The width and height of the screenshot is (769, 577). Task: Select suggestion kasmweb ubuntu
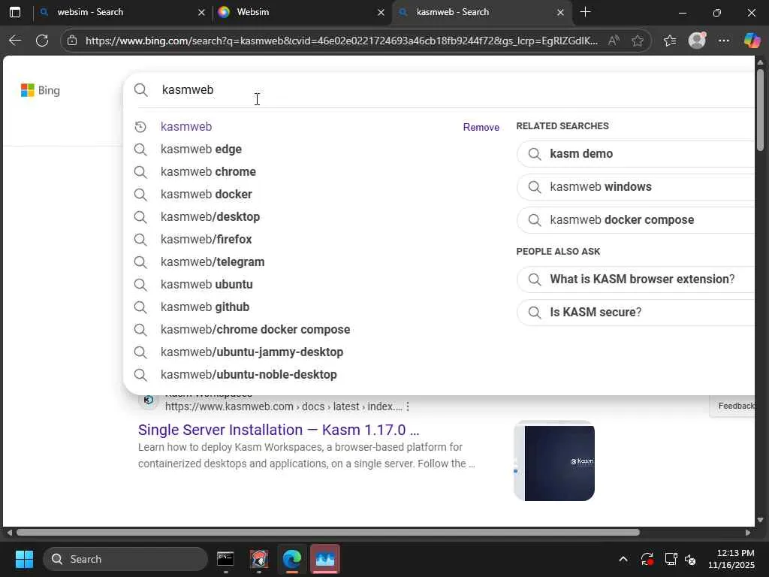pos(207,285)
